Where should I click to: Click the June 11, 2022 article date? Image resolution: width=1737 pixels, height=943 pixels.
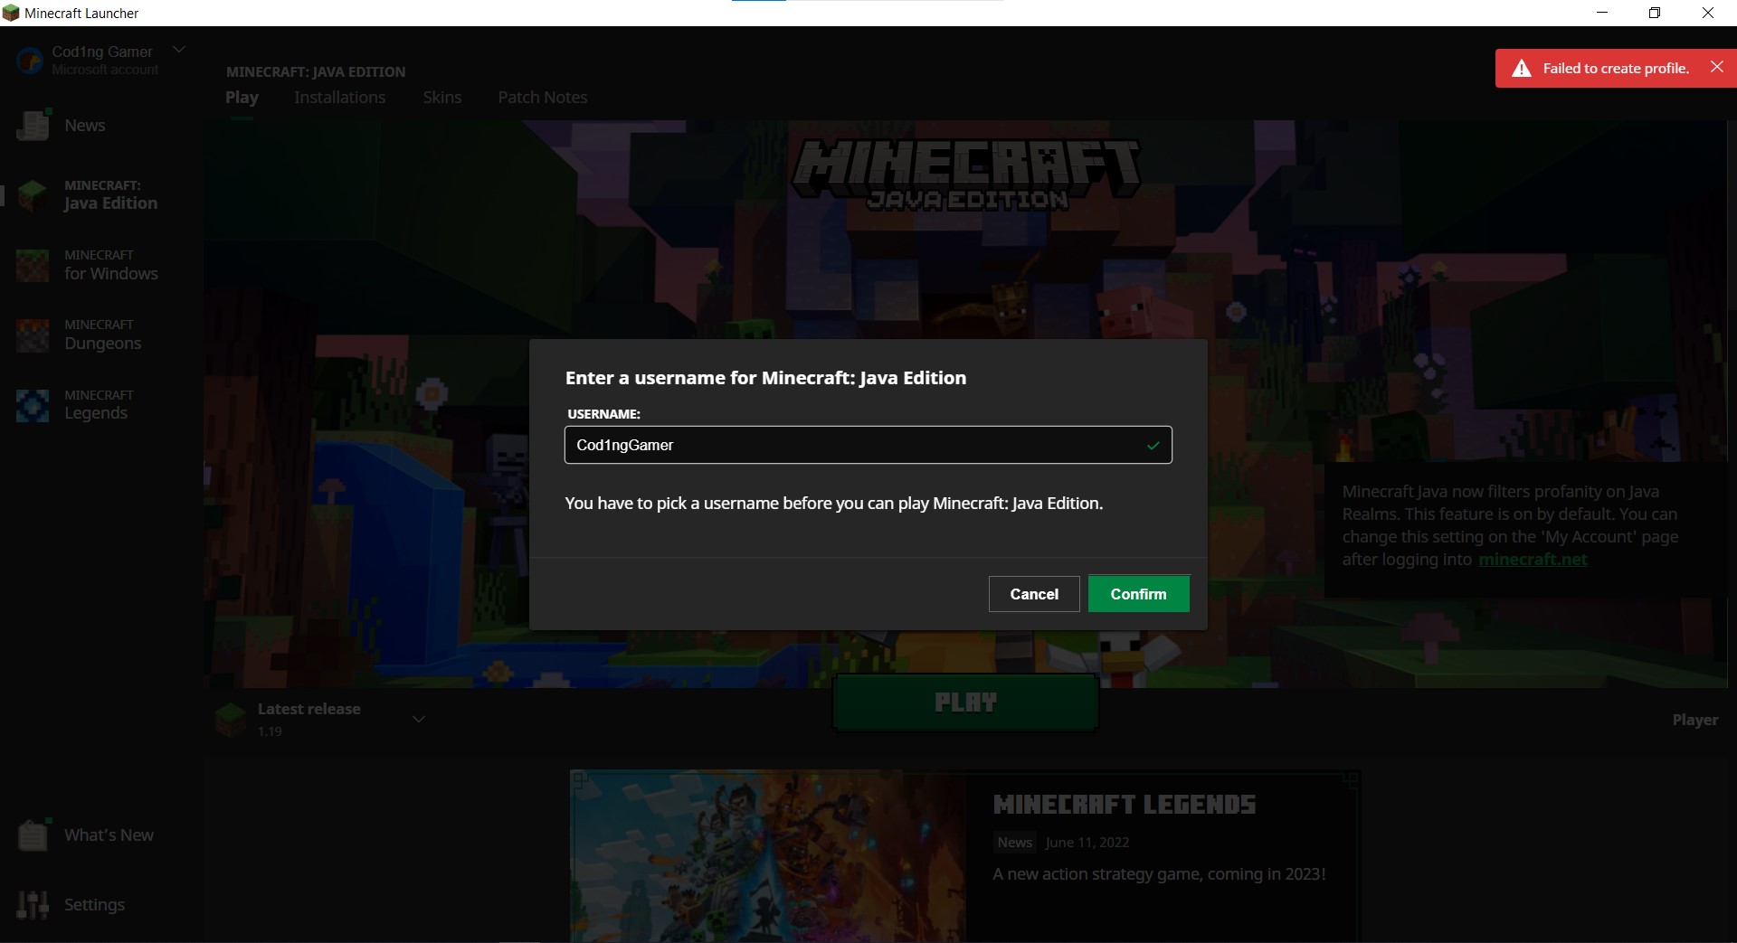click(x=1087, y=843)
